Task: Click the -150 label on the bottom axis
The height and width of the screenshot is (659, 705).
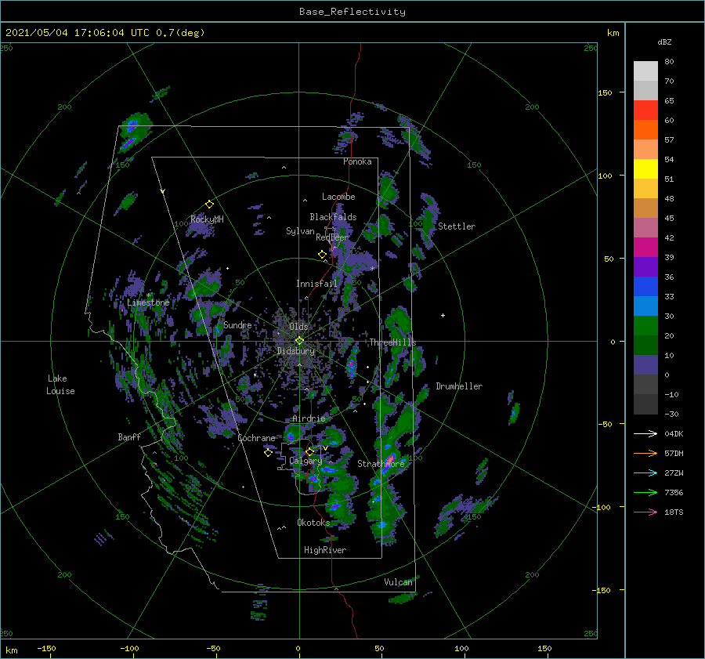Action: pyautogui.click(x=46, y=648)
